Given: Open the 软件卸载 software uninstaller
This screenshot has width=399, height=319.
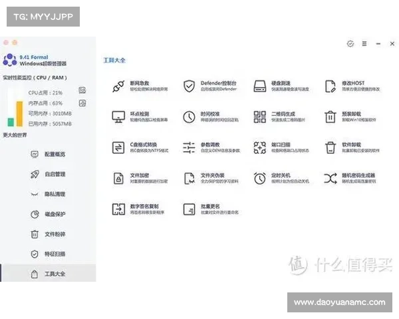Looking at the screenshot, I should point(352,148).
